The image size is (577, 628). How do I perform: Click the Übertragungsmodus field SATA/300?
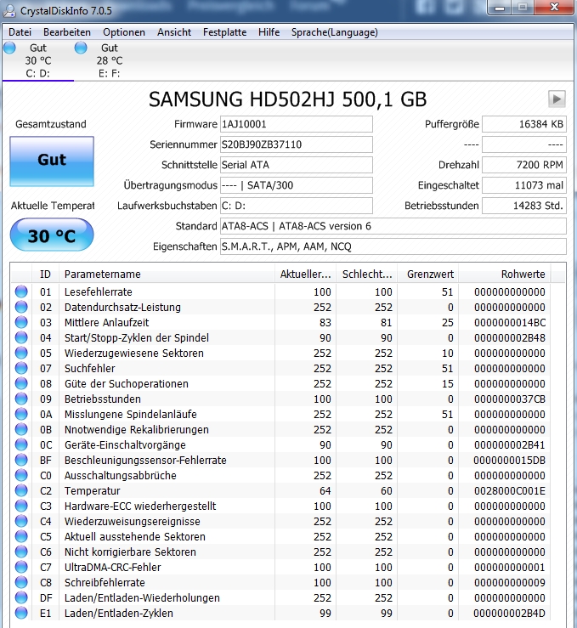coord(297,185)
